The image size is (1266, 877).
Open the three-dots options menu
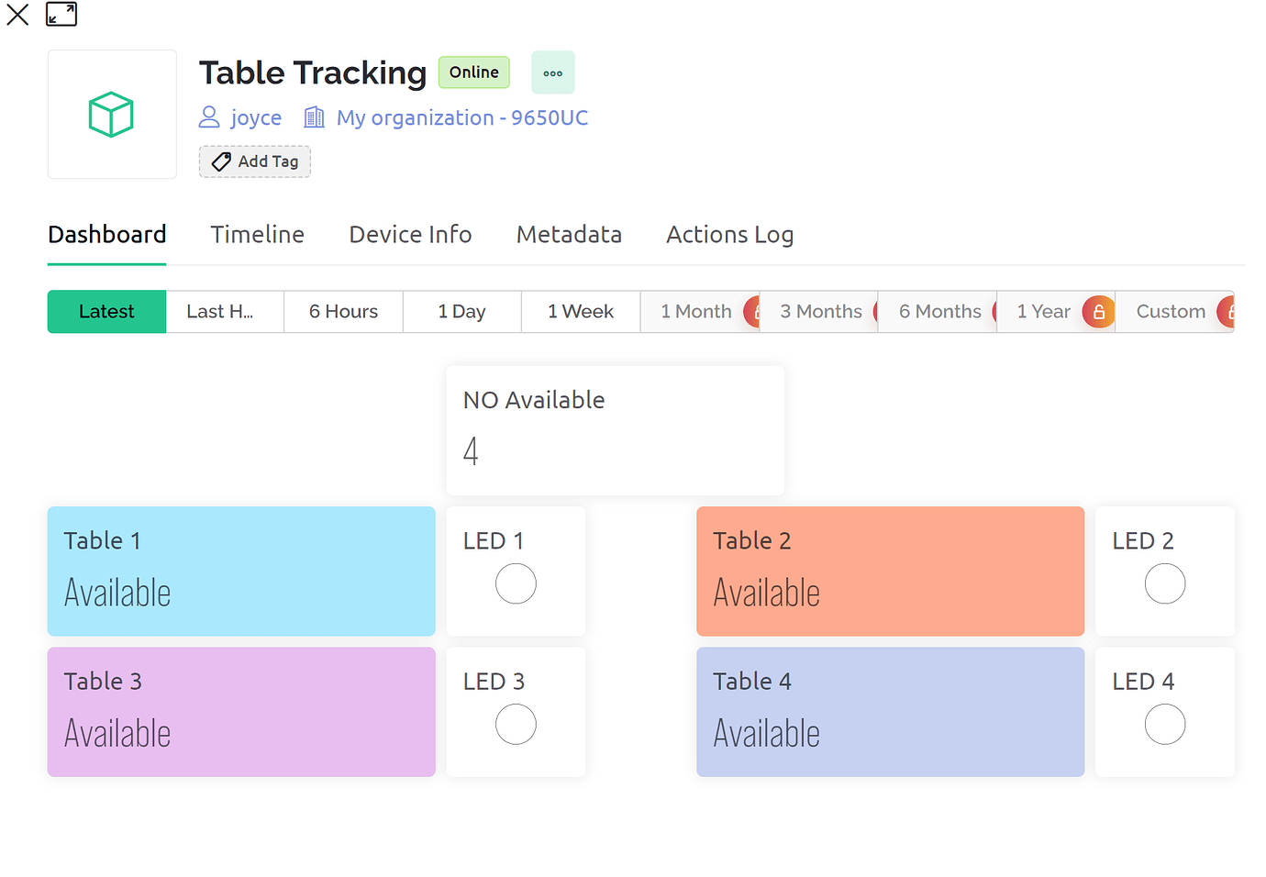(x=552, y=72)
